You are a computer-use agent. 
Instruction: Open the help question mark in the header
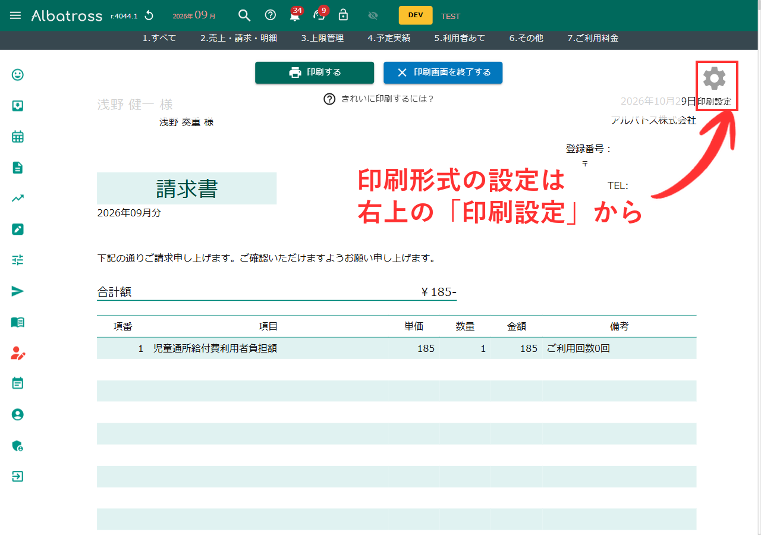[271, 15]
